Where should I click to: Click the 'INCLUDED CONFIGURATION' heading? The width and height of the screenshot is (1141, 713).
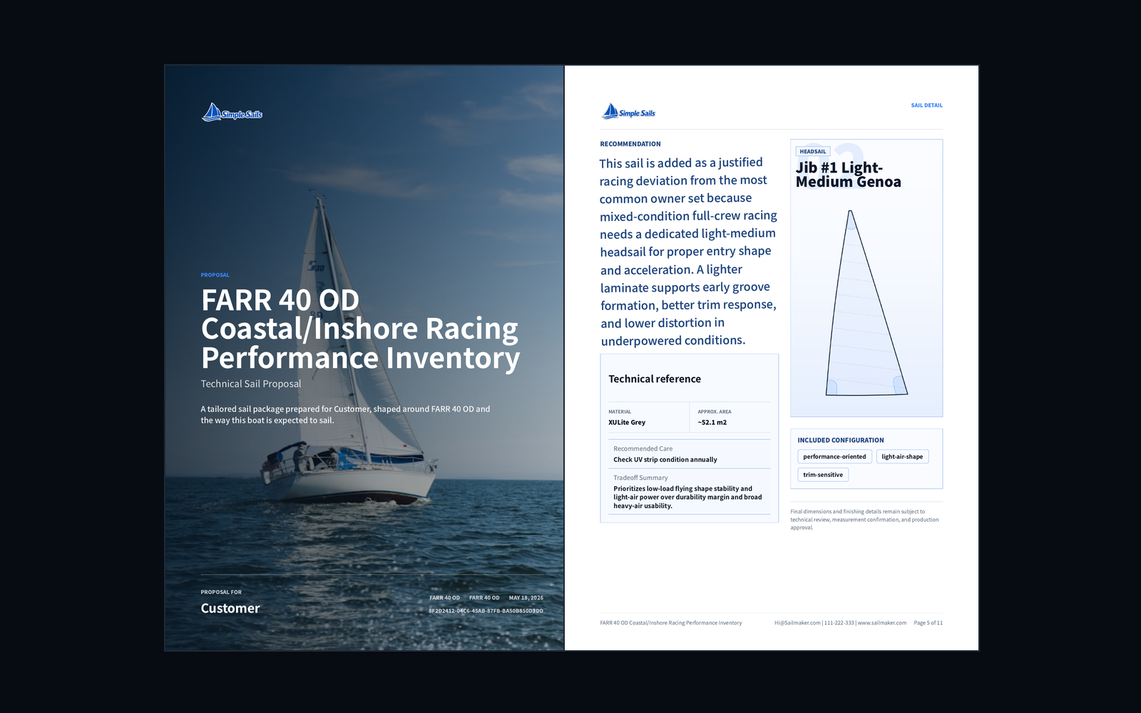coord(840,441)
